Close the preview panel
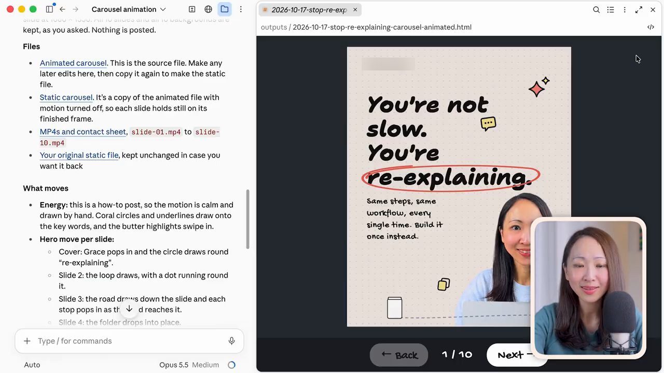664x373 pixels. click(653, 10)
